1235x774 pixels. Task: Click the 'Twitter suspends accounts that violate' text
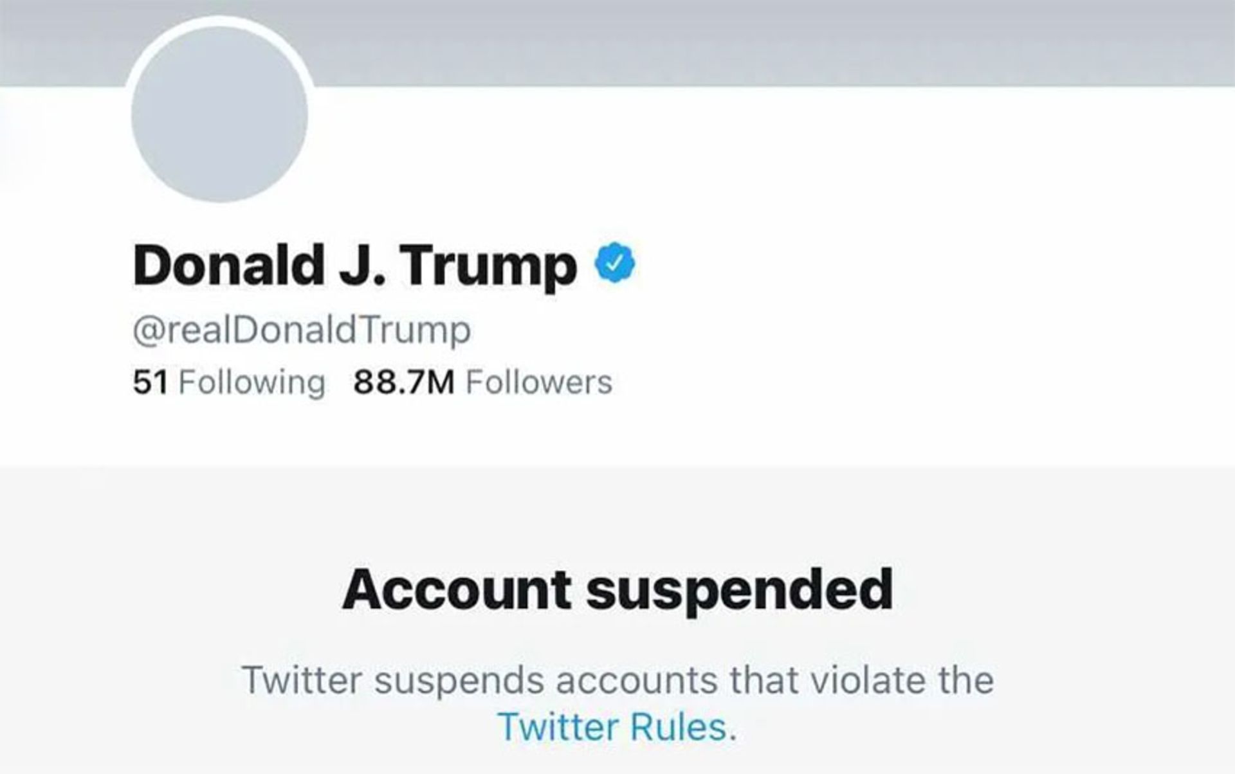(617, 680)
